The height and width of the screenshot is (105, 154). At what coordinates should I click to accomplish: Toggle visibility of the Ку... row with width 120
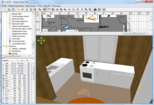click(x=29, y=78)
